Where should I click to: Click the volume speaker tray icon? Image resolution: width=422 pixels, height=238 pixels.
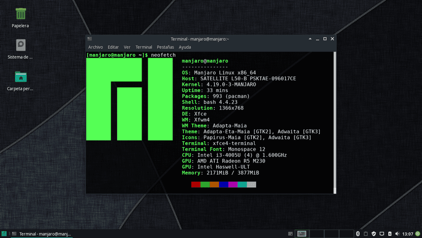click(397, 234)
